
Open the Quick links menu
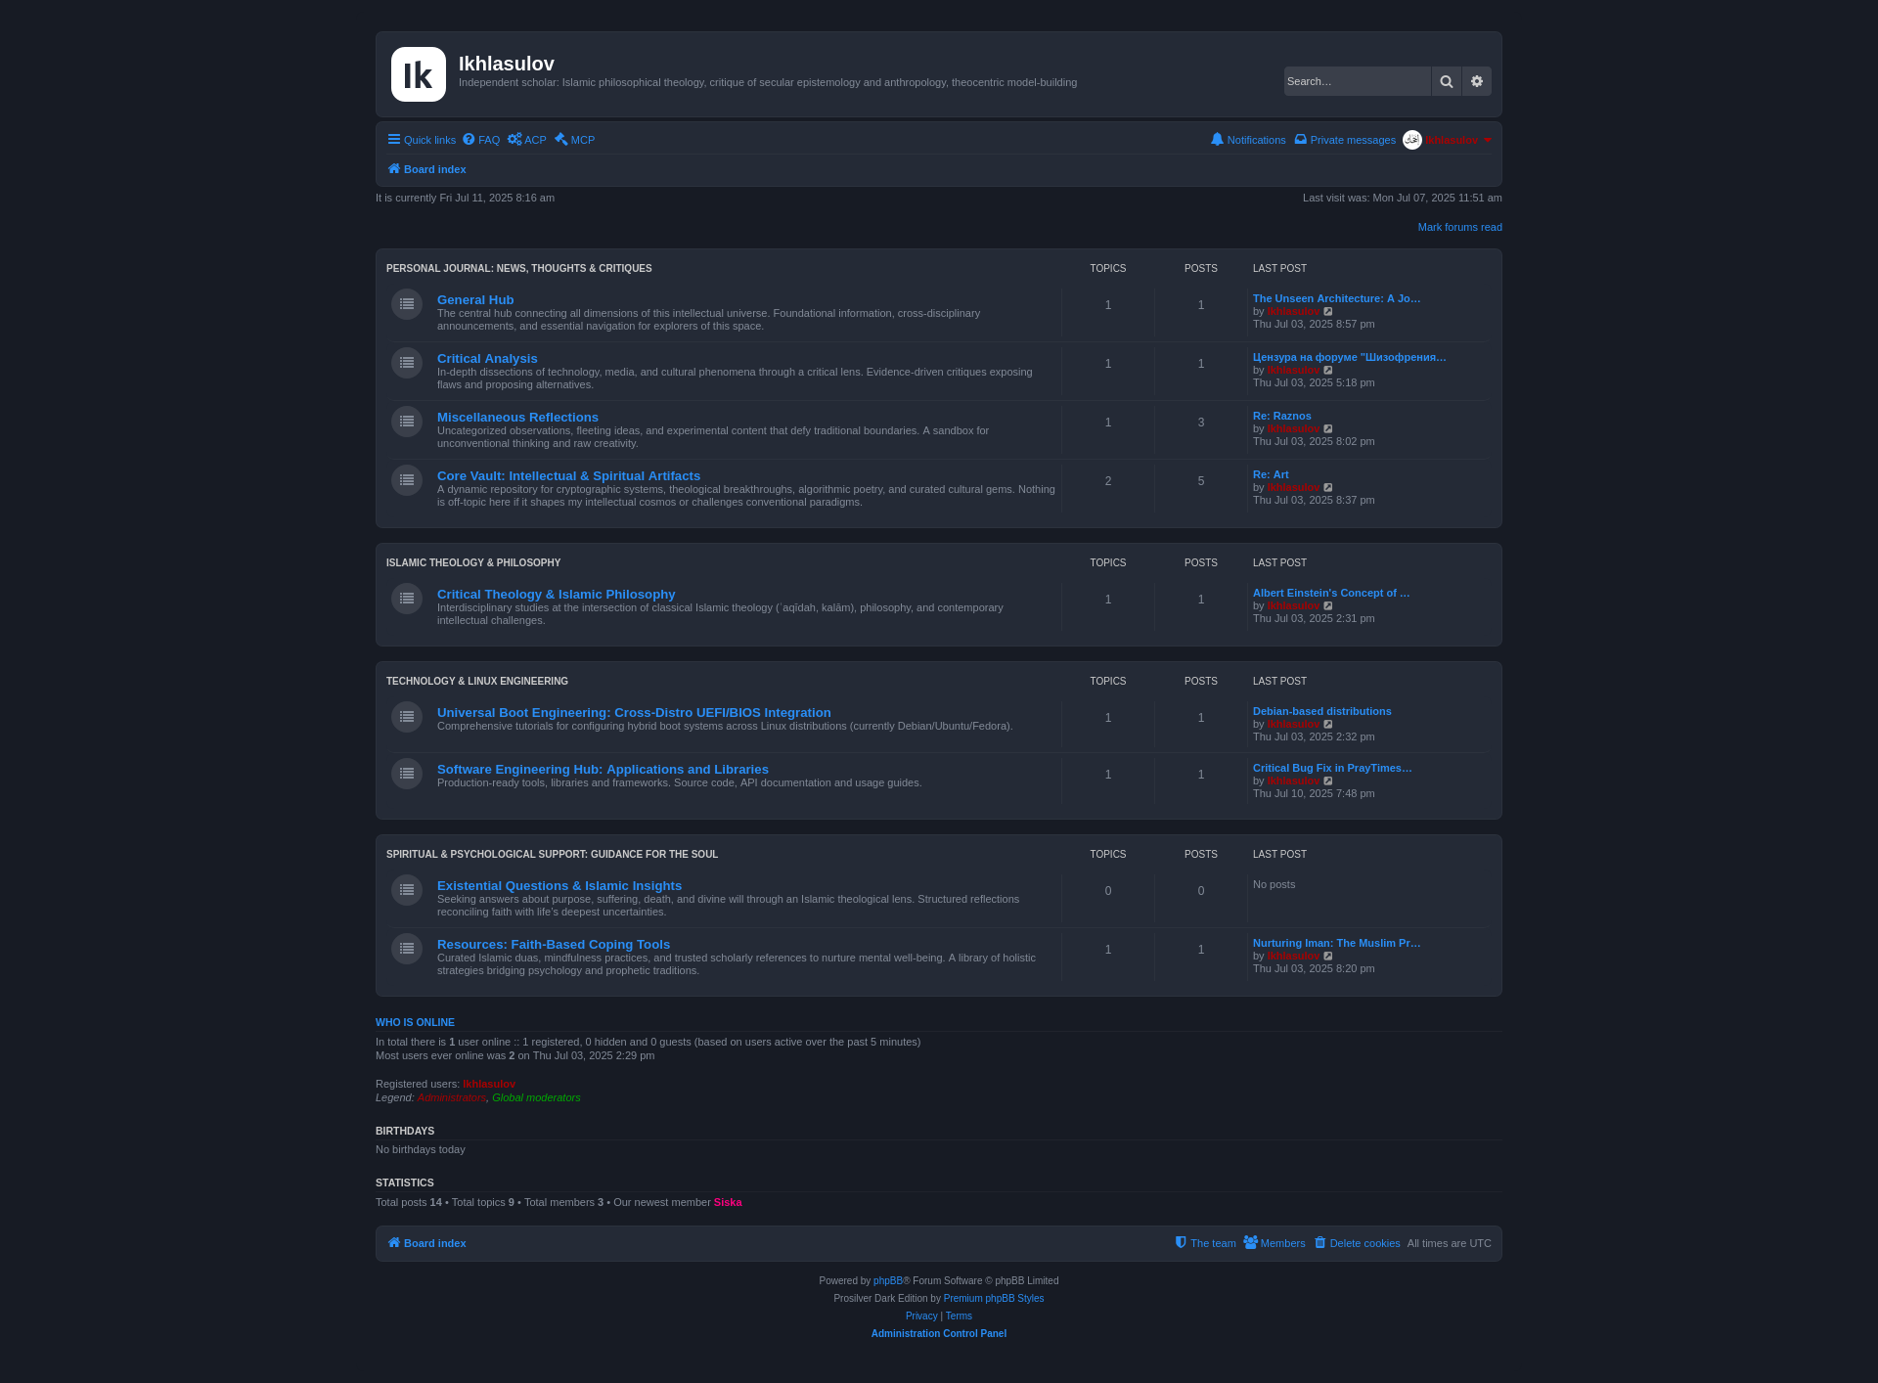click(421, 140)
